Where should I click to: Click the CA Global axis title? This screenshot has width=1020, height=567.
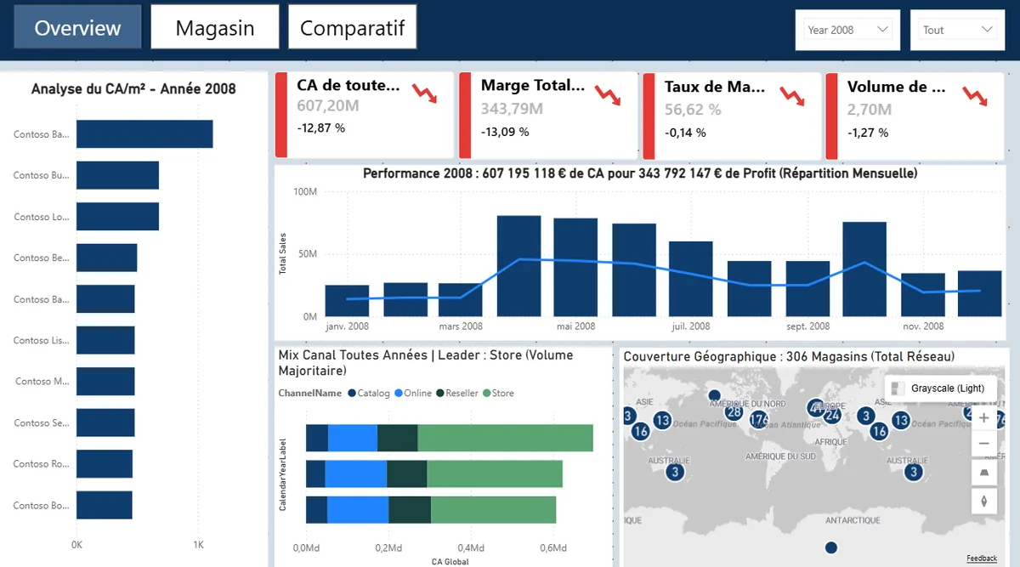(450, 561)
